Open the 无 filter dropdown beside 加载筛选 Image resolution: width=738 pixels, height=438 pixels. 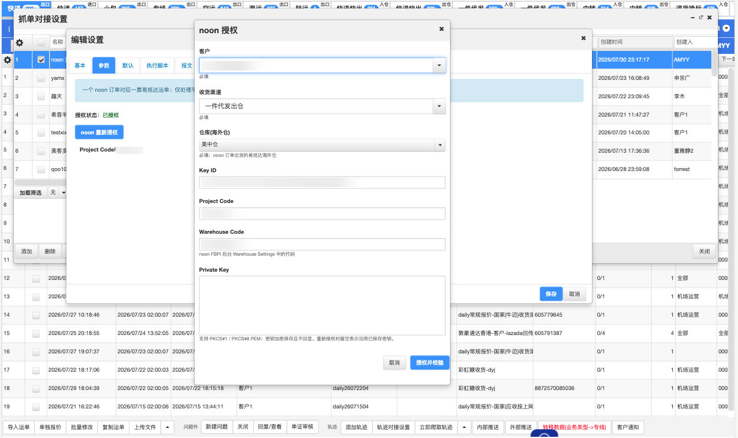(58, 193)
